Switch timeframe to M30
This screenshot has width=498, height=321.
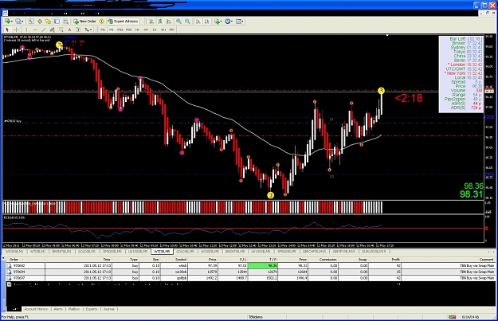[x=128, y=29]
